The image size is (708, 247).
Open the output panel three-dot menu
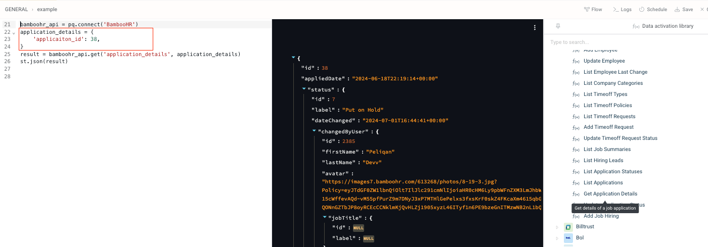535,28
